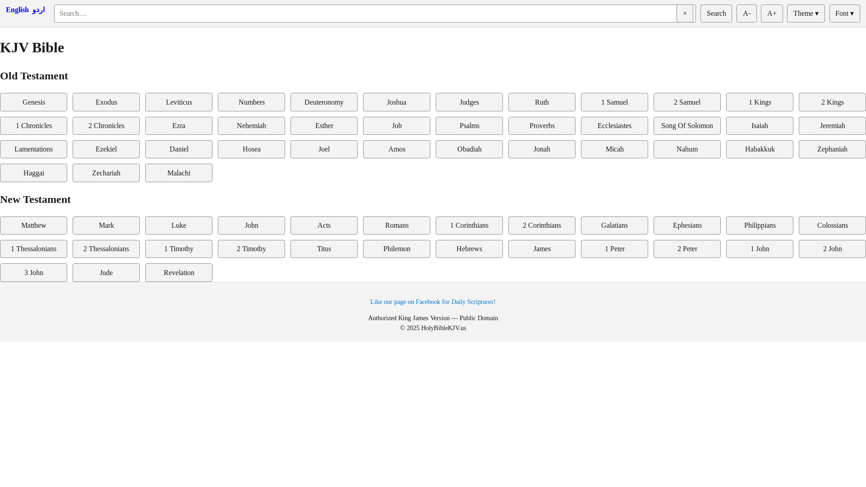
Task: Open the Theme dropdown
Action: [806, 14]
